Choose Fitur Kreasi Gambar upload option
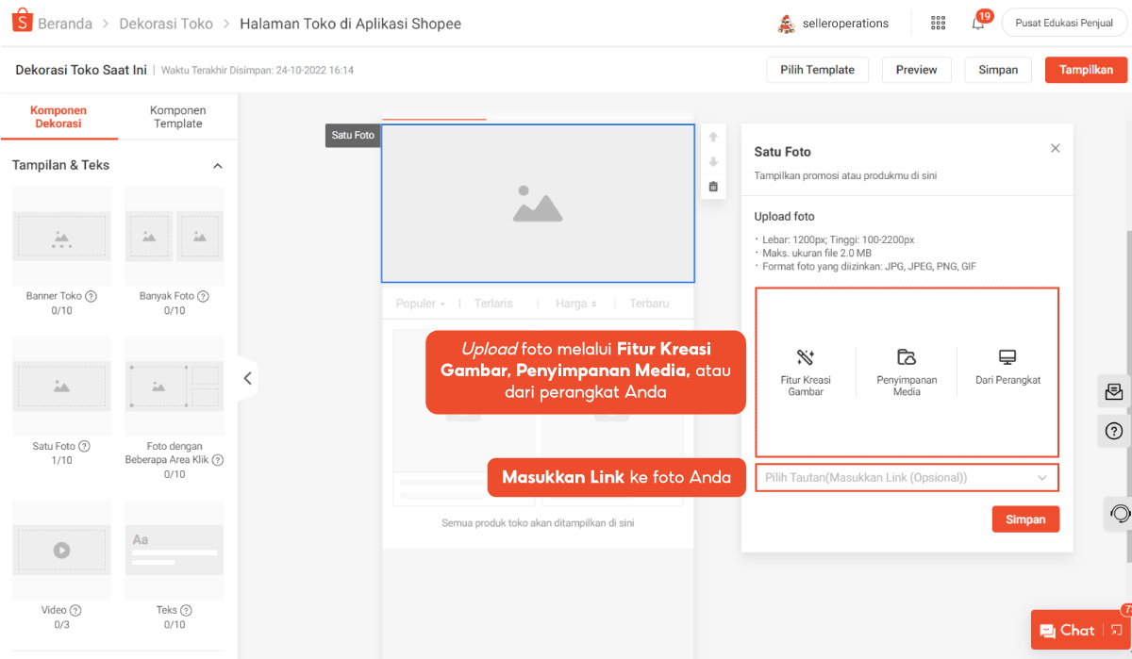The image size is (1132, 659). 805,371
